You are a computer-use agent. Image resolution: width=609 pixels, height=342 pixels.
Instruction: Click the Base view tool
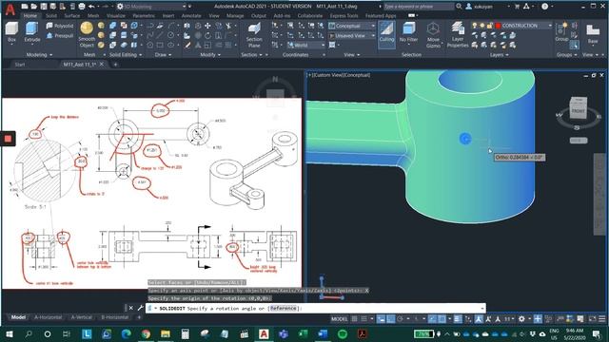coord(593,34)
